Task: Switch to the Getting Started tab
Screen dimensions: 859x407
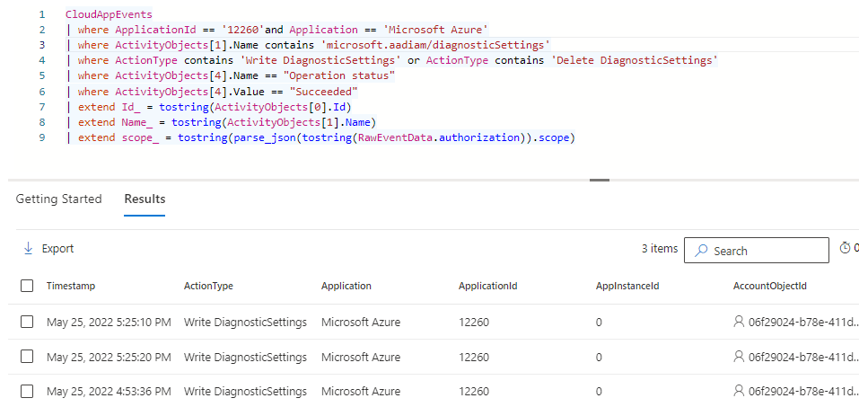Action: coord(58,199)
